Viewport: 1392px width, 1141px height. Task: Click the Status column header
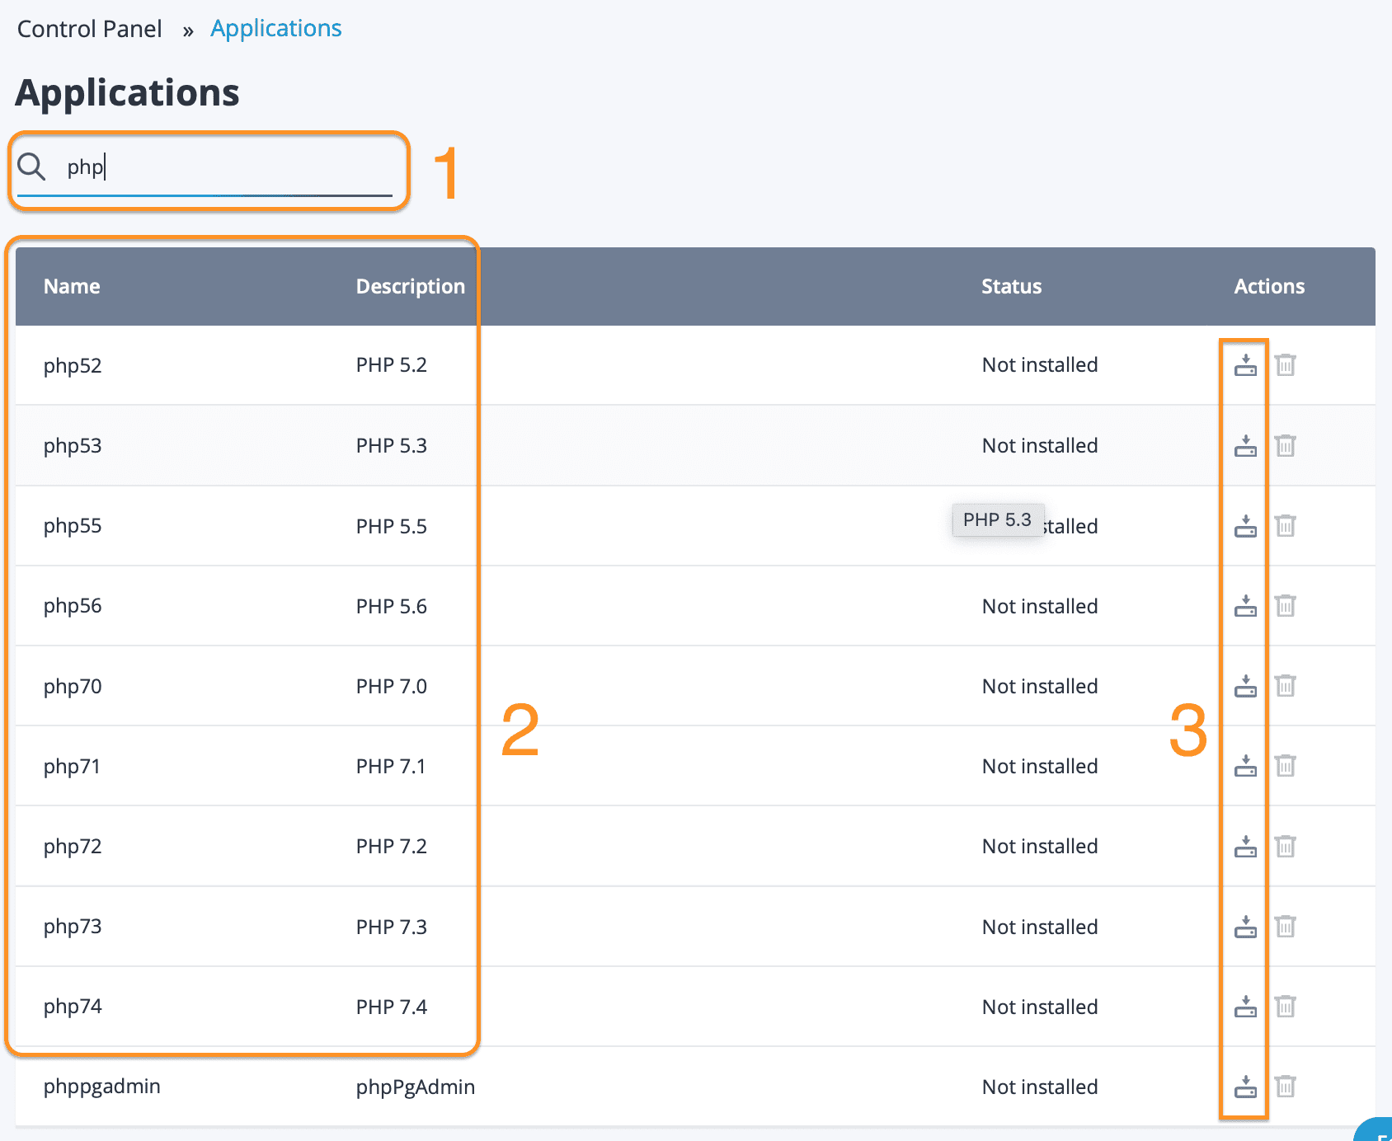pyautogui.click(x=1011, y=286)
